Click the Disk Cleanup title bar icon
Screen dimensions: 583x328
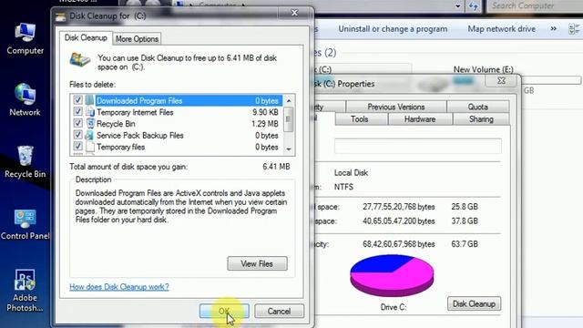click(61, 16)
